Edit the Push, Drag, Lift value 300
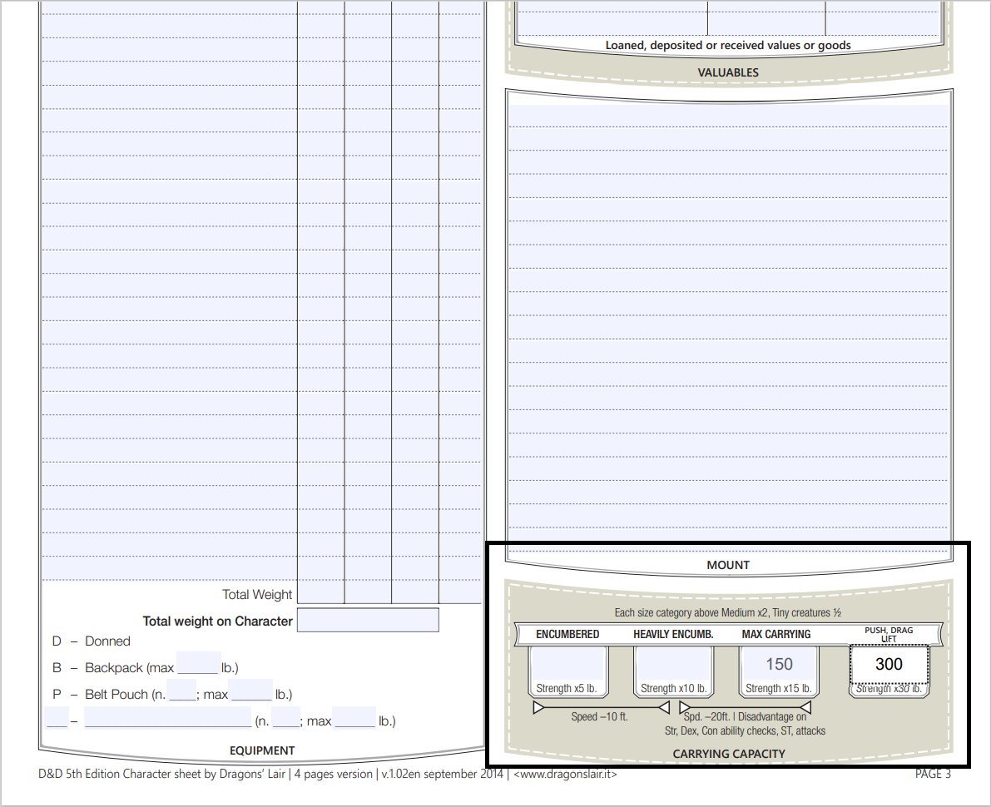This screenshot has height=807, width=991. coord(889,664)
